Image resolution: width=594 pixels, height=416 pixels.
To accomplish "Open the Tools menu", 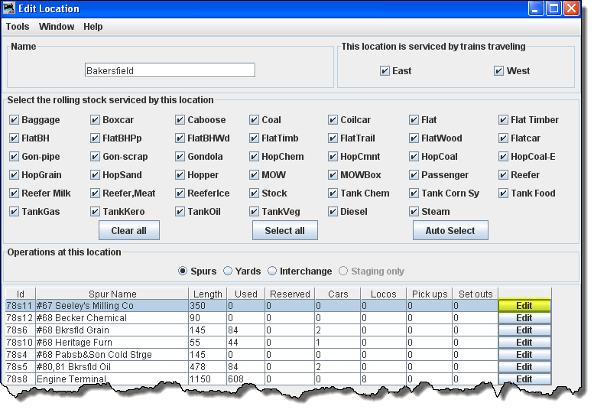I will (18, 27).
